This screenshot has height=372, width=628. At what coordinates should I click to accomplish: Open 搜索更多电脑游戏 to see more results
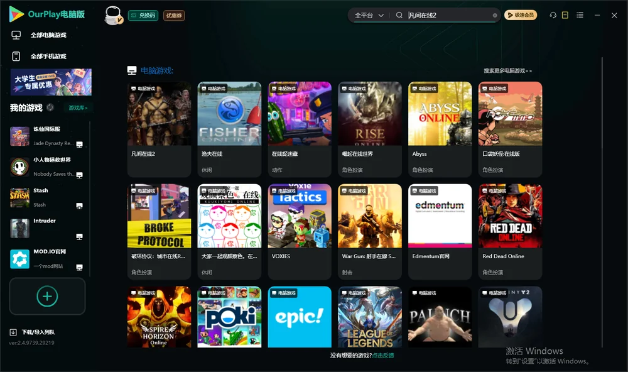tap(507, 70)
